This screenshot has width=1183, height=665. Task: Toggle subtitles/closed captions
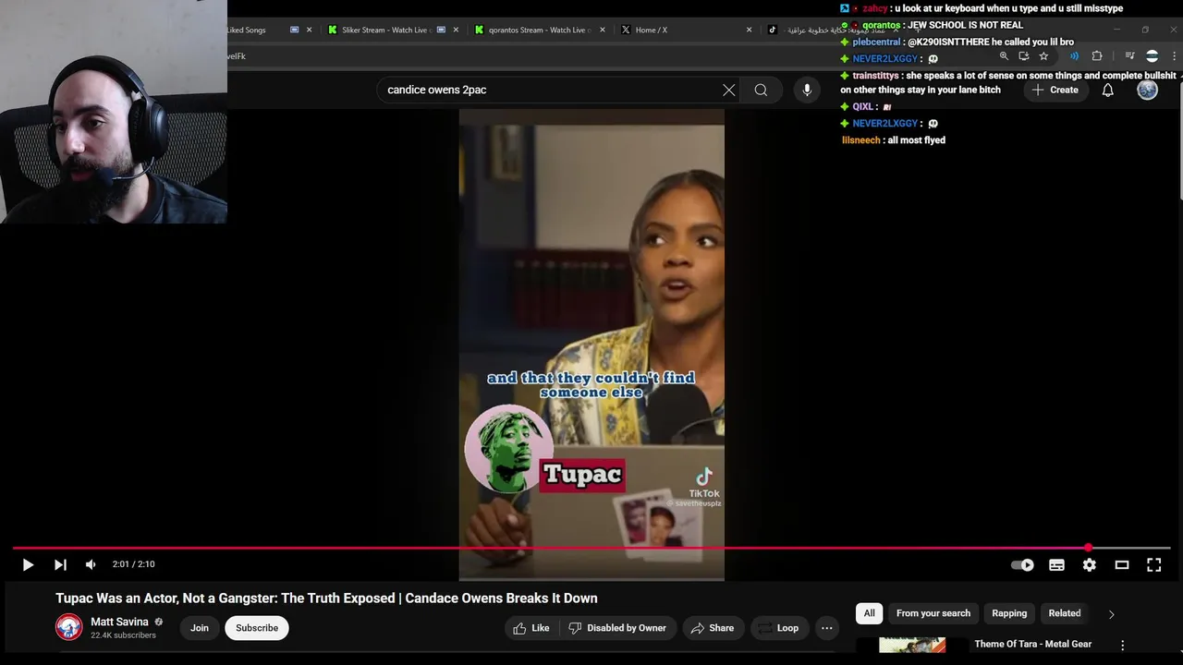pyautogui.click(x=1056, y=565)
